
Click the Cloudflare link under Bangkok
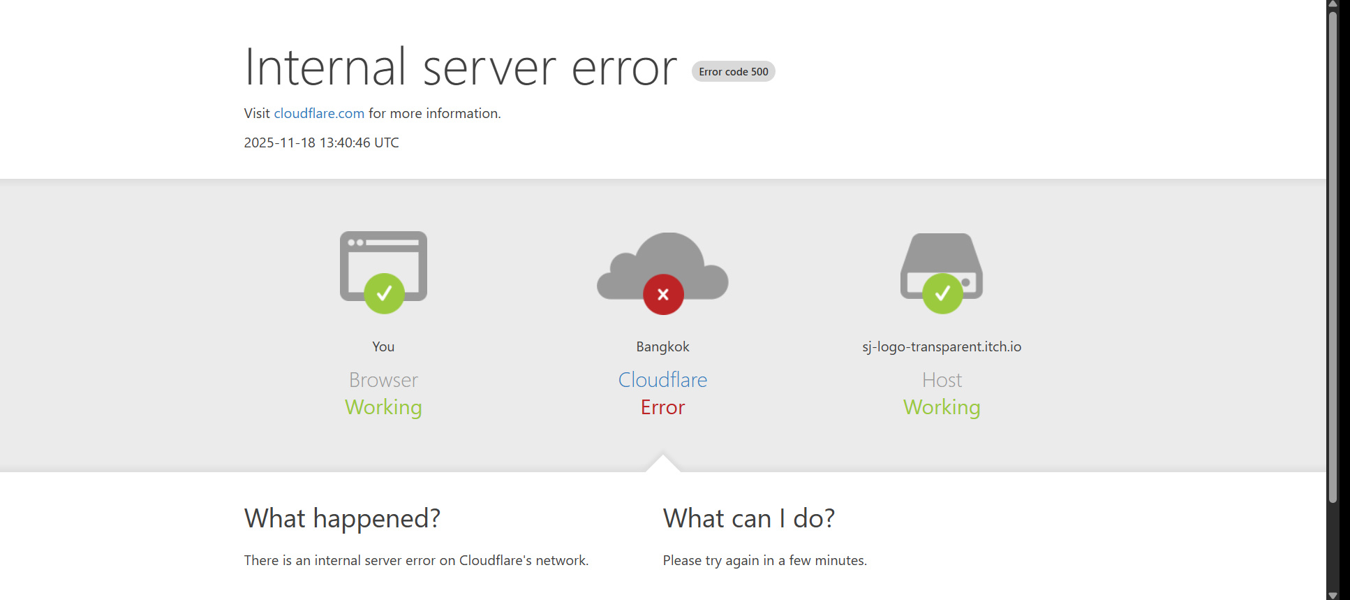(662, 380)
